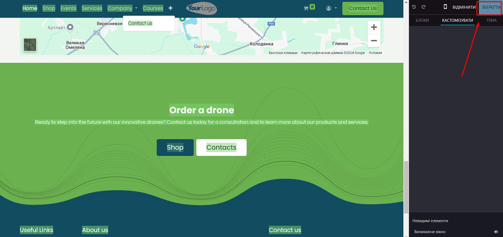Select Contact us in Company submenu

tap(140, 23)
